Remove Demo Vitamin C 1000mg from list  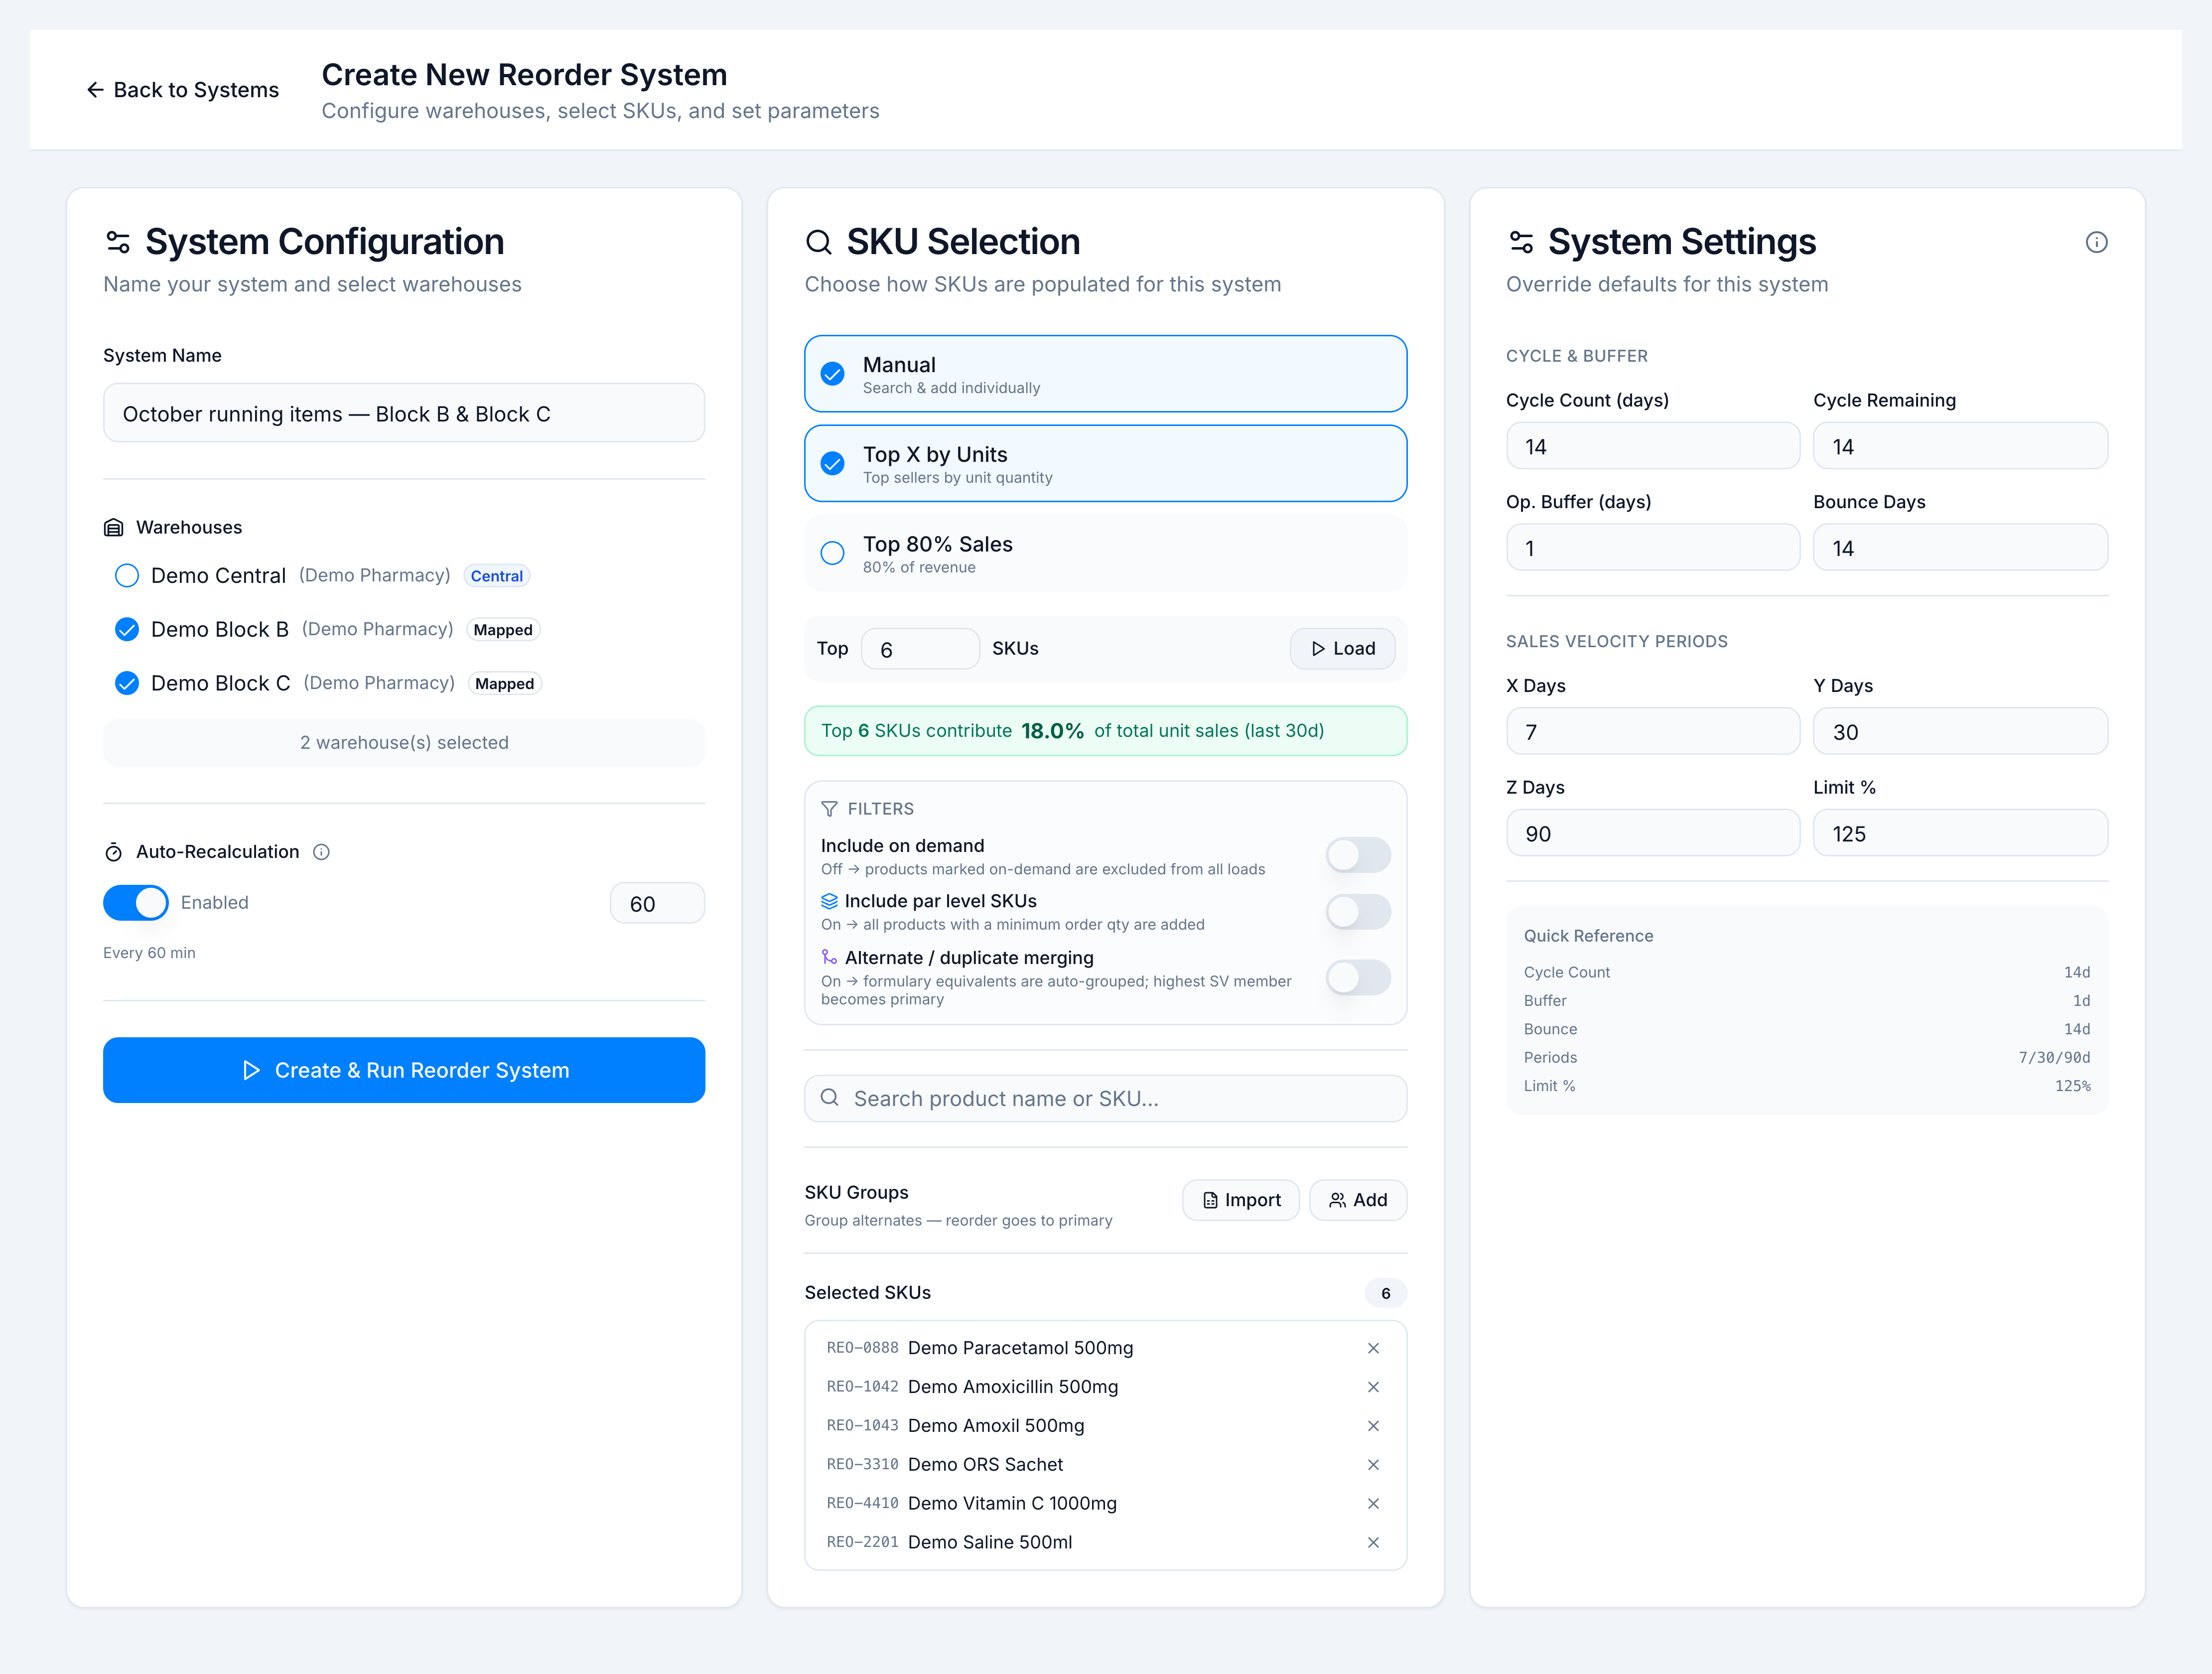[x=1373, y=1504]
